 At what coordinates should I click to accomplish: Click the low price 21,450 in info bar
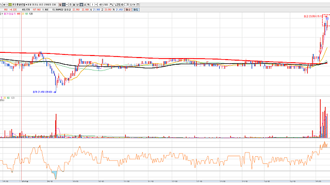pyautogui.click(x=119, y=10)
